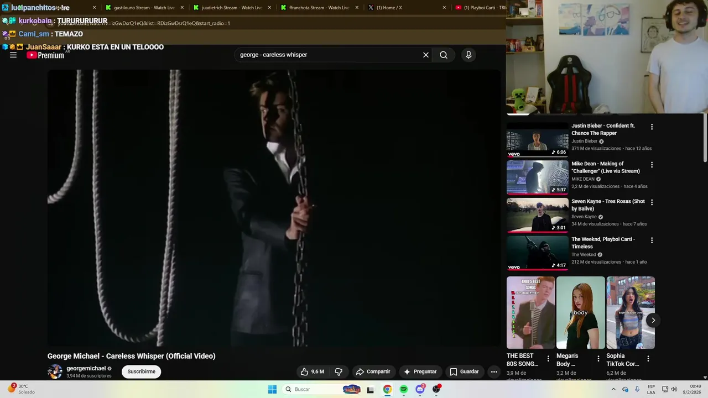Open Discord from the taskbar
The image size is (708, 398).
tap(420, 389)
